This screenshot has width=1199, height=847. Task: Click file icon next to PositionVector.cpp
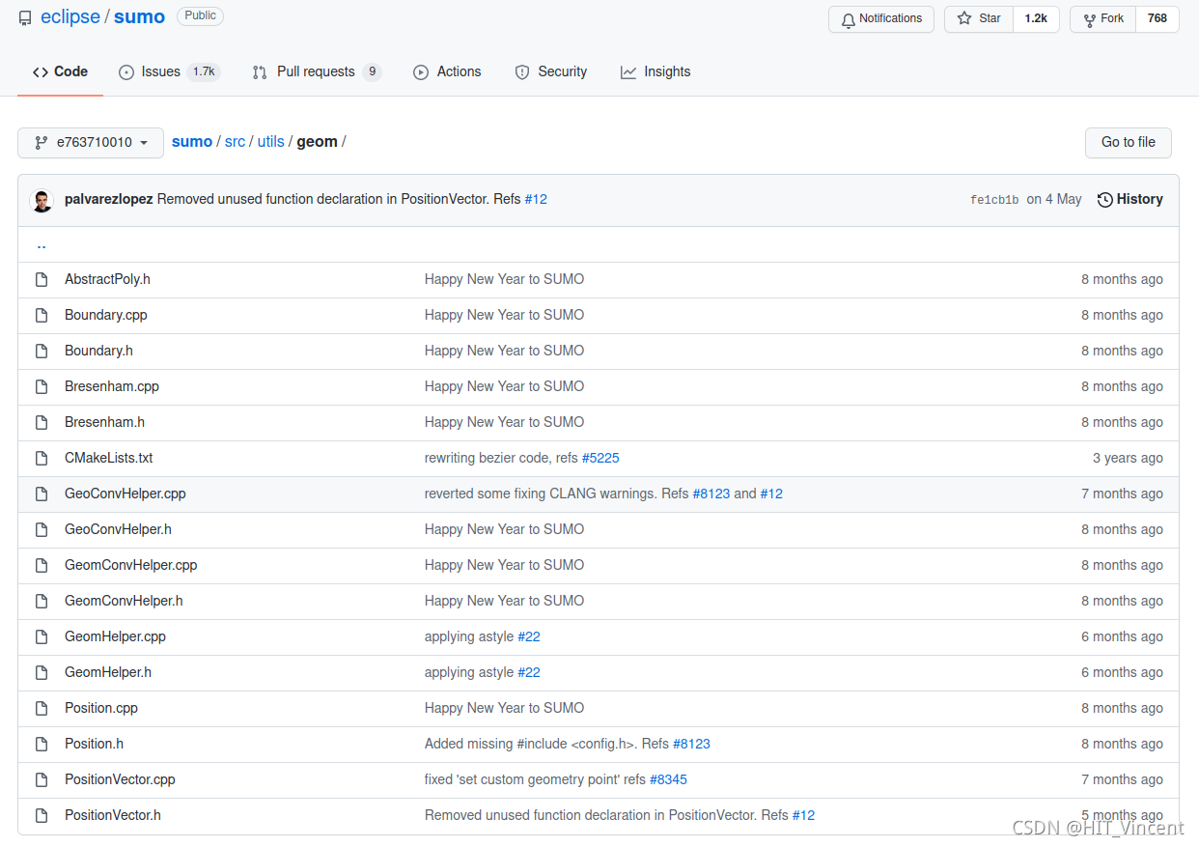(x=42, y=779)
